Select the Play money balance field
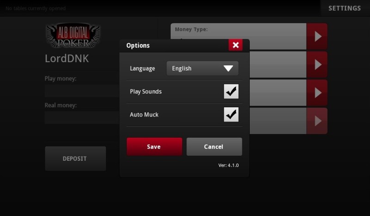The height and width of the screenshot is (216, 370). pyautogui.click(x=81, y=91)
